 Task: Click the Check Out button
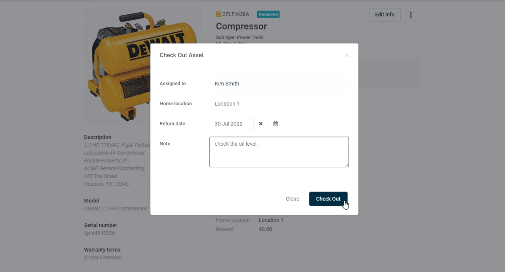pyautogui.click(x=328, y=199)
